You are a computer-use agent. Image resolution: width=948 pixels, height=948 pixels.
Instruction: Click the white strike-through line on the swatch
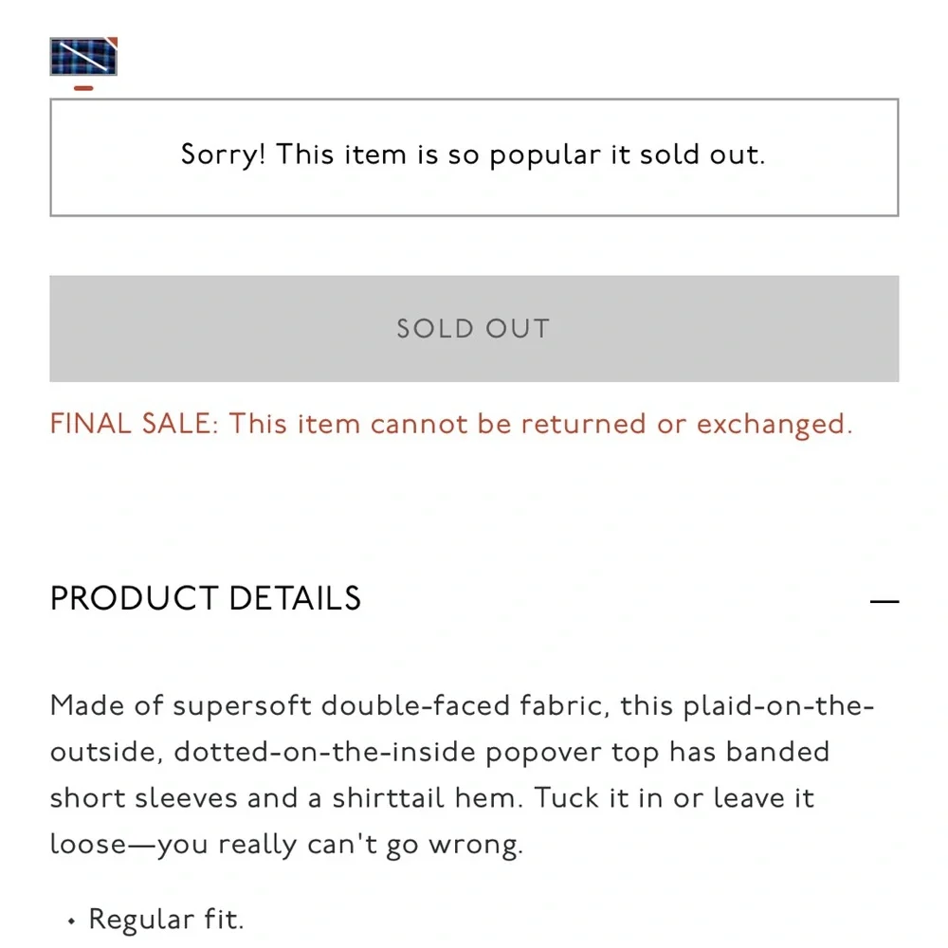[x=83, y=56]
